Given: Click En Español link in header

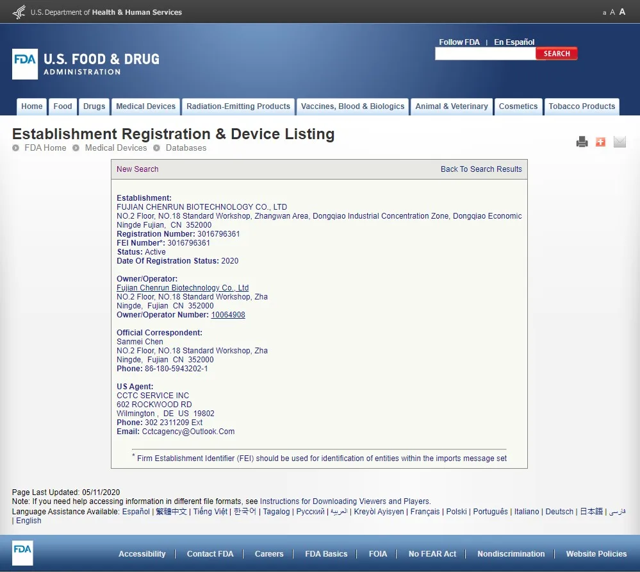Looking at the screenshot, I should (x=514, y=42).
